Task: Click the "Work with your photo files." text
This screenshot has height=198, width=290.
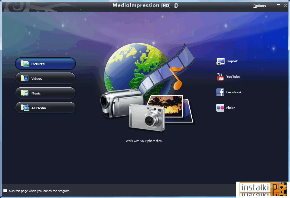Action: 144,141
